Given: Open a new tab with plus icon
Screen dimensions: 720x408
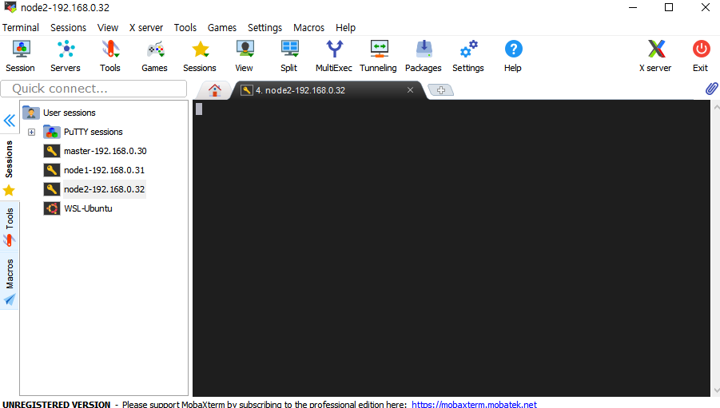Looking at the screenshot, I should 441,90.
